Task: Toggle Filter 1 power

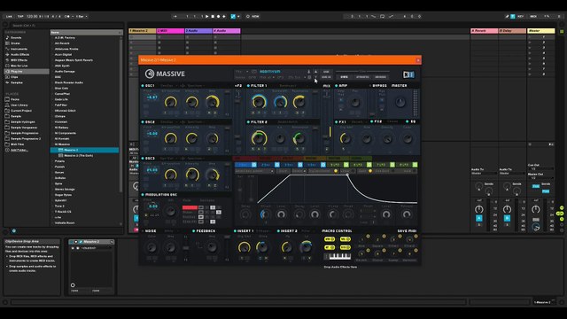Action: click(248, 86)
